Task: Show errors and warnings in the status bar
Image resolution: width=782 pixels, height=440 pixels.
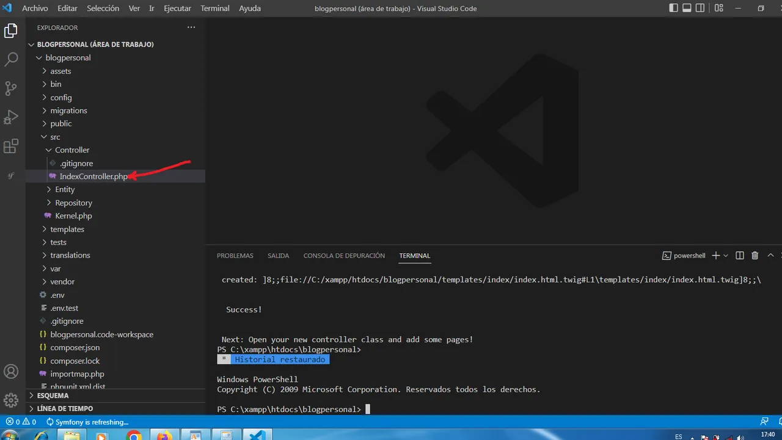Action: pyautogui.click(x=21, y=422)
